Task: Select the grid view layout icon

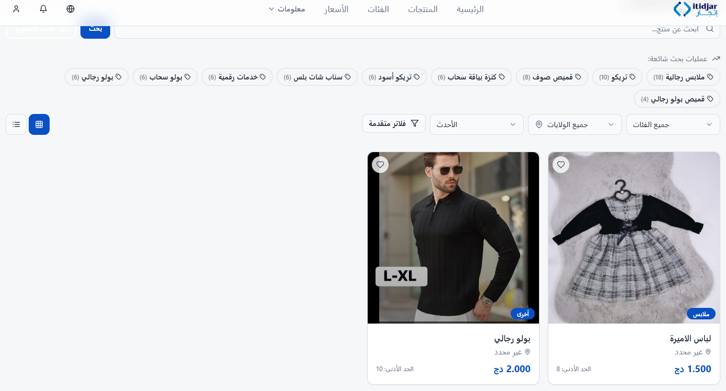Action: click(x=39, y=124)
